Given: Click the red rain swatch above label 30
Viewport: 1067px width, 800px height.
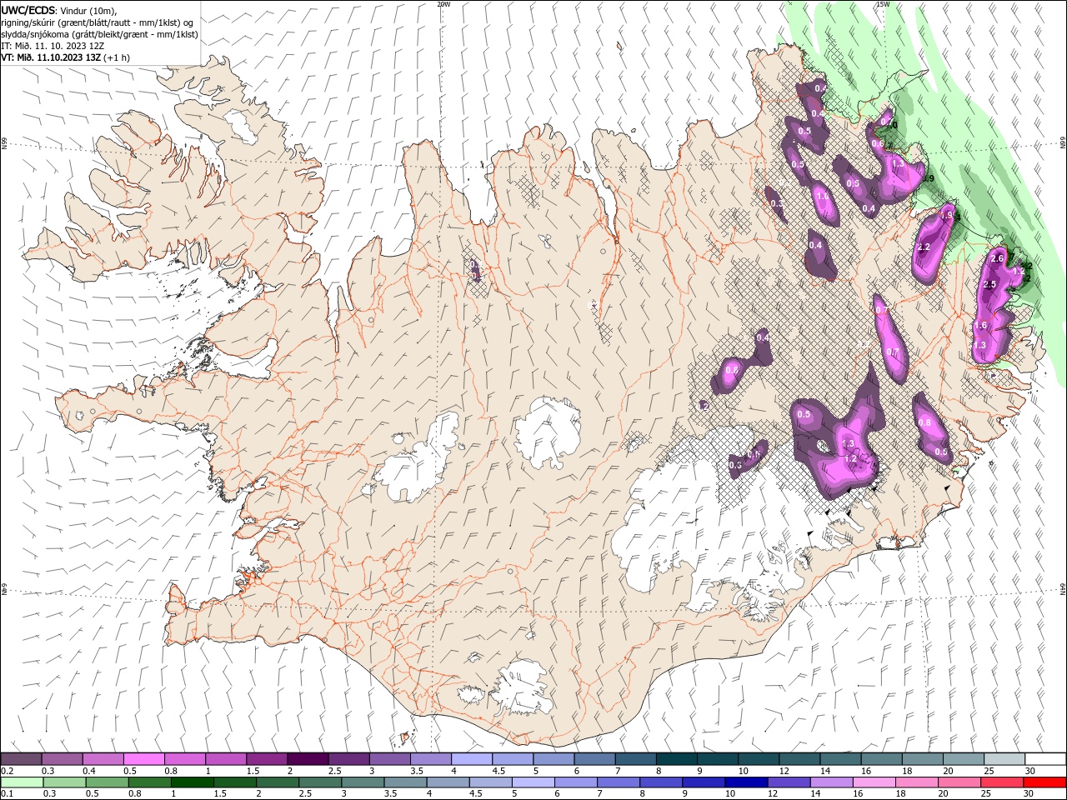Looking at the screenshot, I should coord(1044,782).
